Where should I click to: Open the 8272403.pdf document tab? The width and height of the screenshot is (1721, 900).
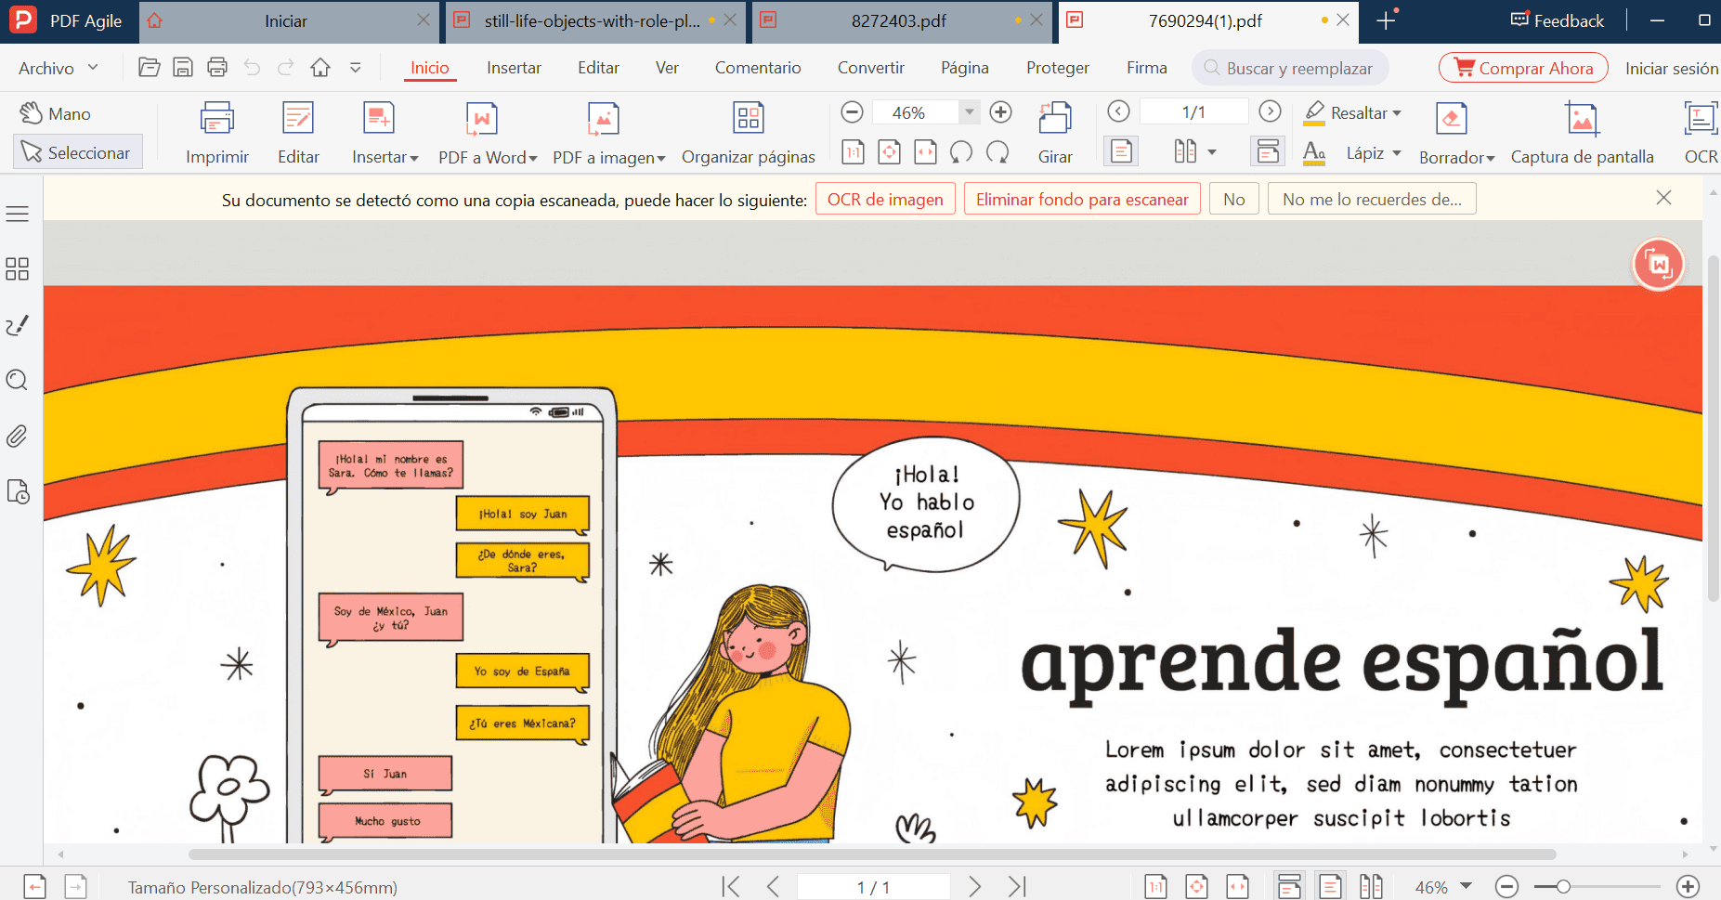(897, 20)
